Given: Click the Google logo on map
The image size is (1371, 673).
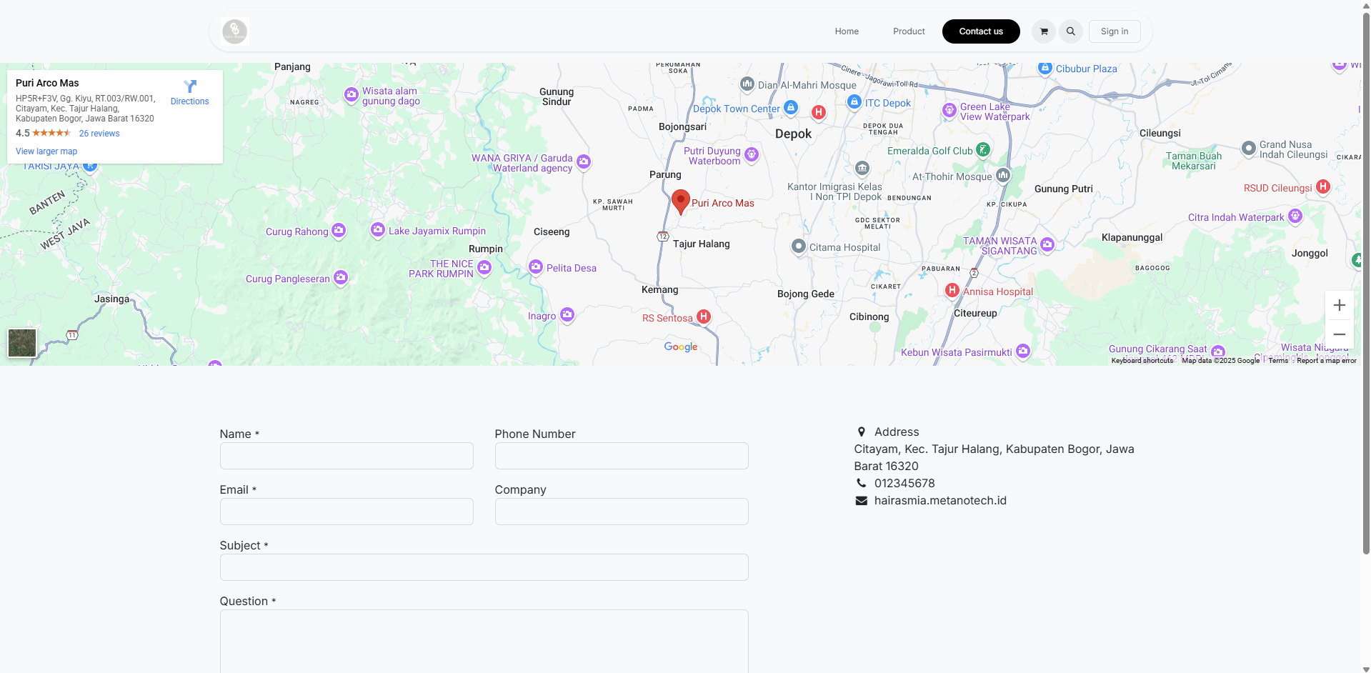Looking at the screenshot, I should [681, 347].
